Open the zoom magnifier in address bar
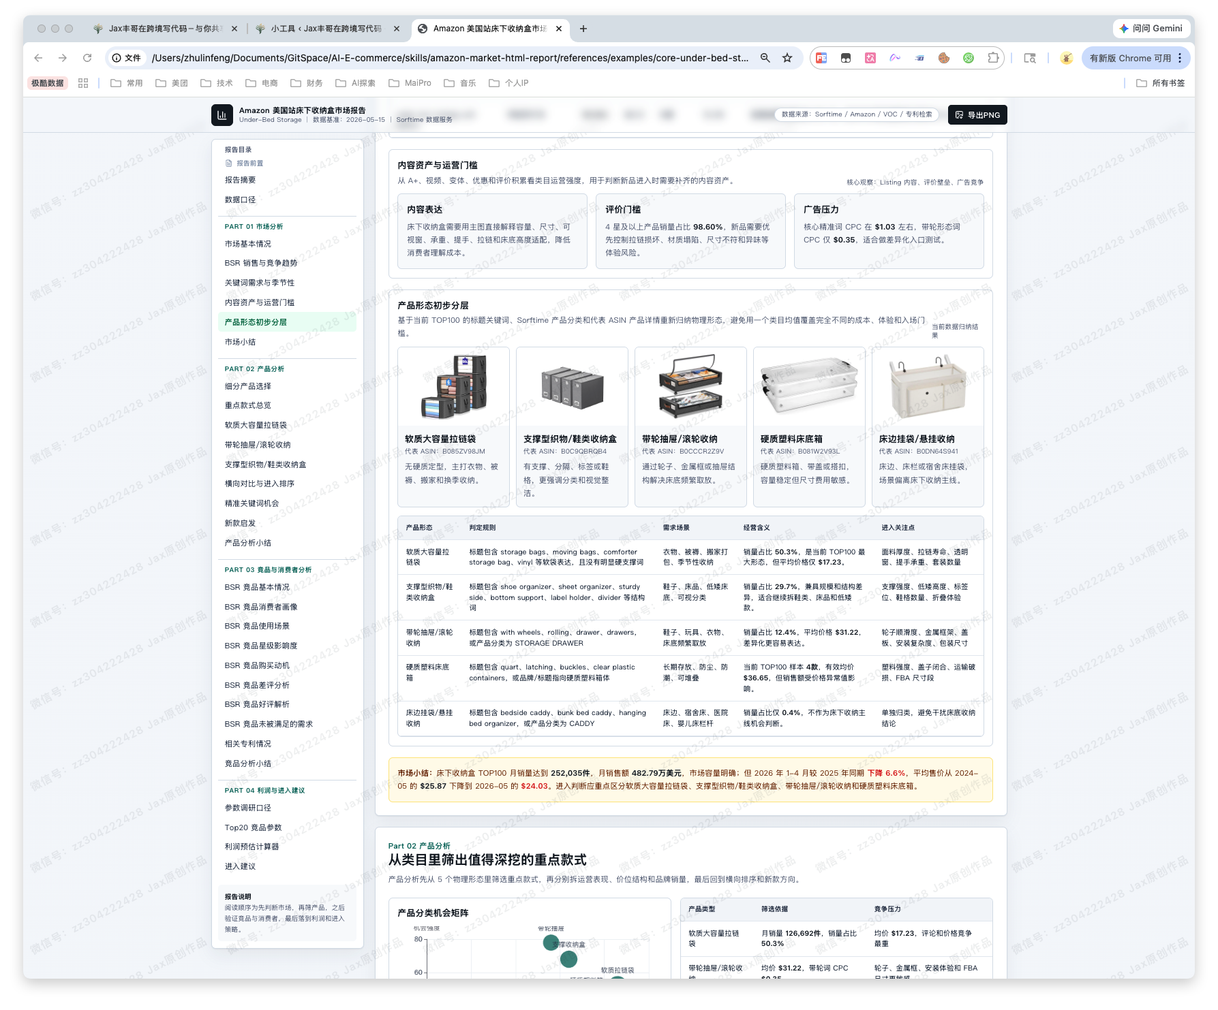1218x1010 pixels. [x=765, y=58]
